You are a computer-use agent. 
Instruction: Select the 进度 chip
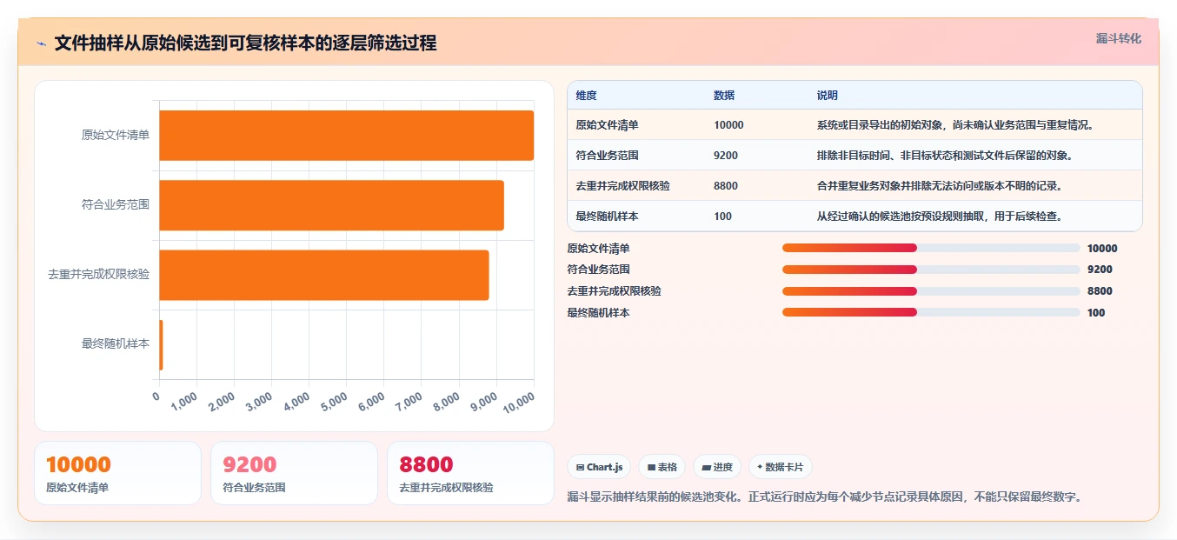point(717,467)
